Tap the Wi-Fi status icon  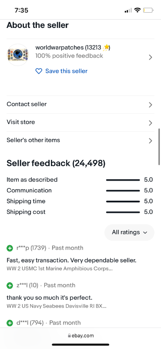(x=138, y=10)
